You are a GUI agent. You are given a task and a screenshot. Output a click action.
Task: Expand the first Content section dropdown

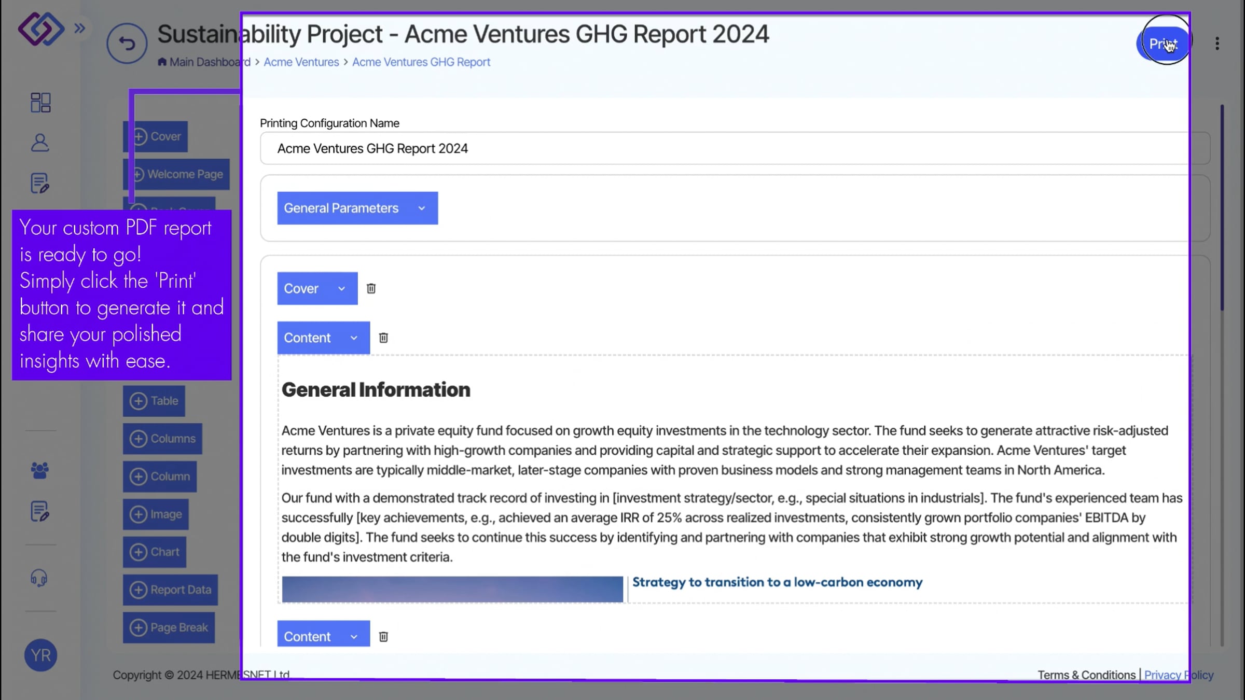point(323,338)
